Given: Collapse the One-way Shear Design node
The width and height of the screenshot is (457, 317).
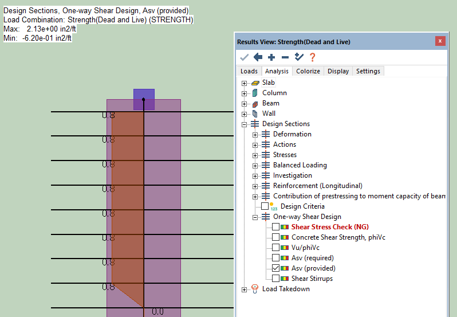Looking at the screenshot, I should 255,217.
